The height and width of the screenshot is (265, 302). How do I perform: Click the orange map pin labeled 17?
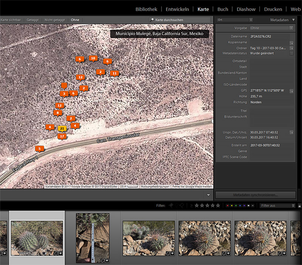(x=62, y=136)
